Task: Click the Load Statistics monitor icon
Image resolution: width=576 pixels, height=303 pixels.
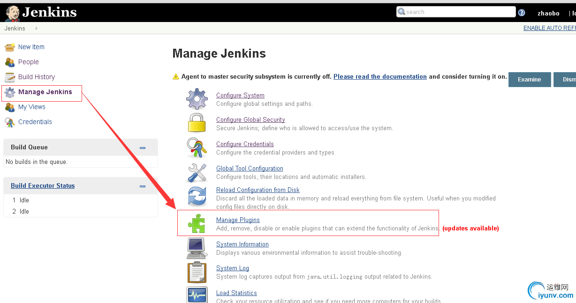Action: [197, 295]
